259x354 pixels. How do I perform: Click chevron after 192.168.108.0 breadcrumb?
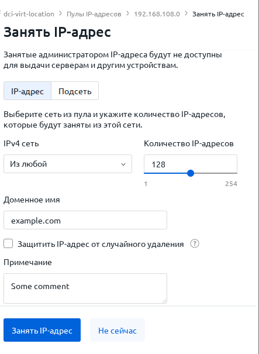click(x=186, y=14)
